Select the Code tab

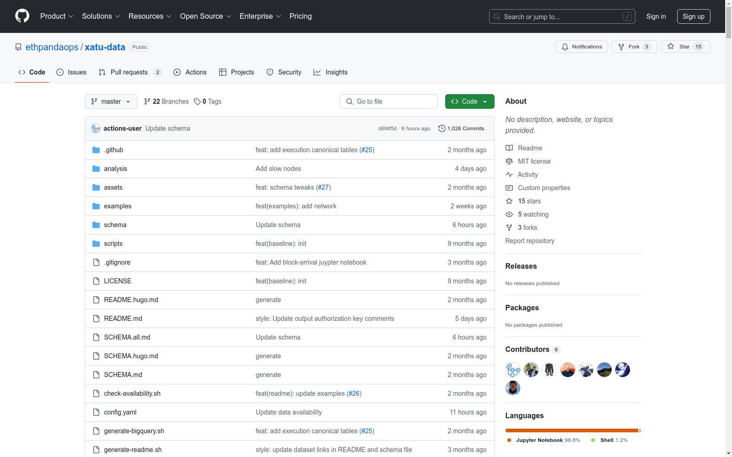coord(32,72)
